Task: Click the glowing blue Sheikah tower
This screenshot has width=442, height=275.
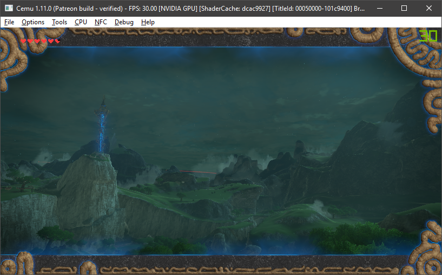Action: point(102,125)
